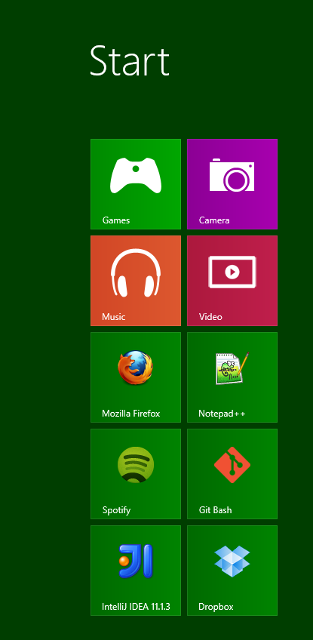Screen dimensions: 313x640
Task: Open the Music tile with headphones
Action: pyautogui.click(x=136, y=281)
